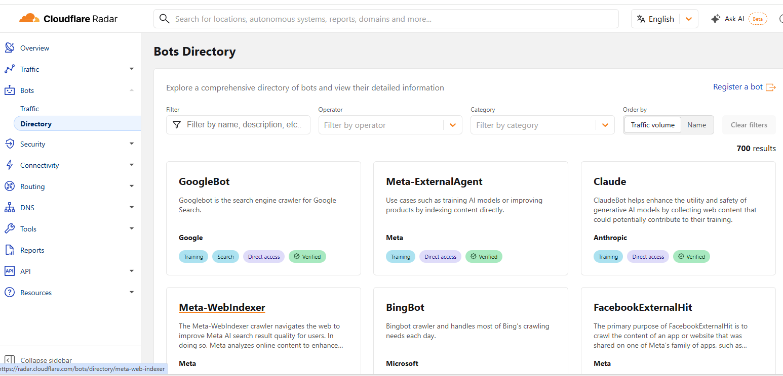The width and height of the screenshot is (783, 376).
Task: Click the Register a bot arrow icon
Action: (770, 87)
